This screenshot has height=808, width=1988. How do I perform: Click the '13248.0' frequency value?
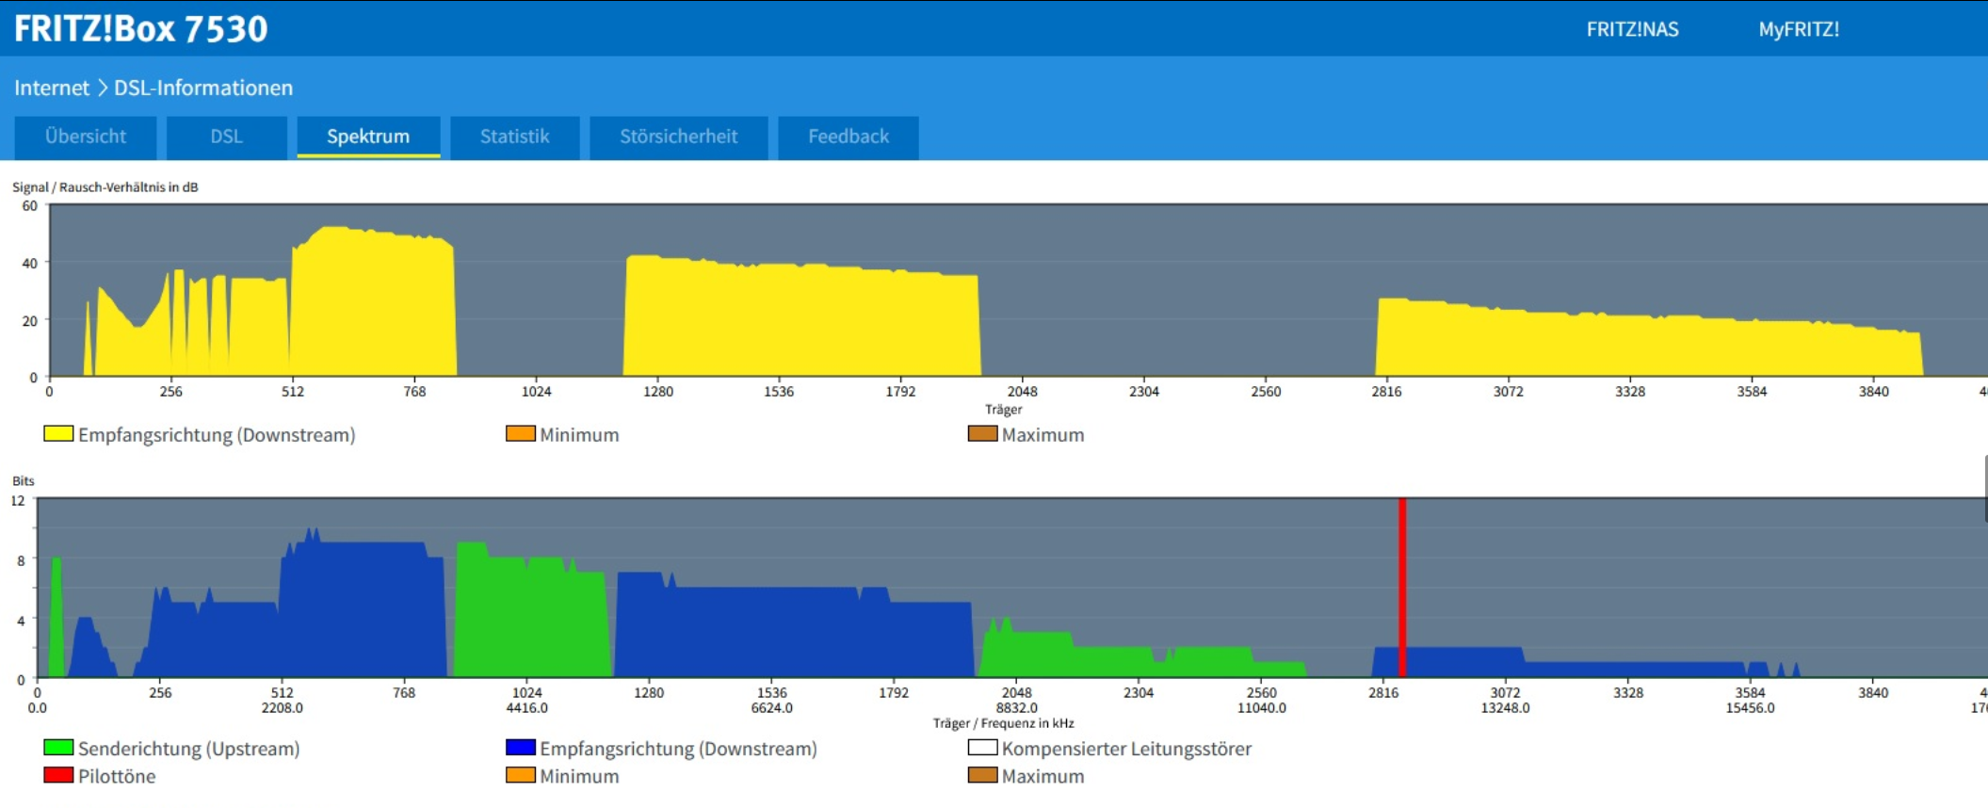click(x=1506, y=708)
